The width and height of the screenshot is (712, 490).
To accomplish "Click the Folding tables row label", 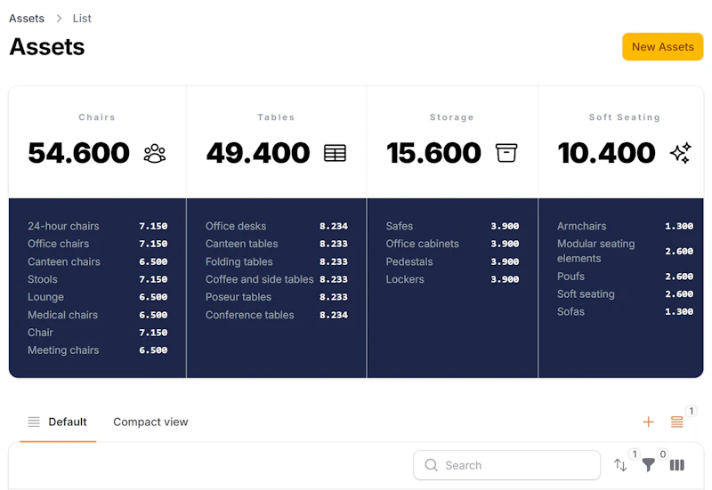I will pos(239,261).
